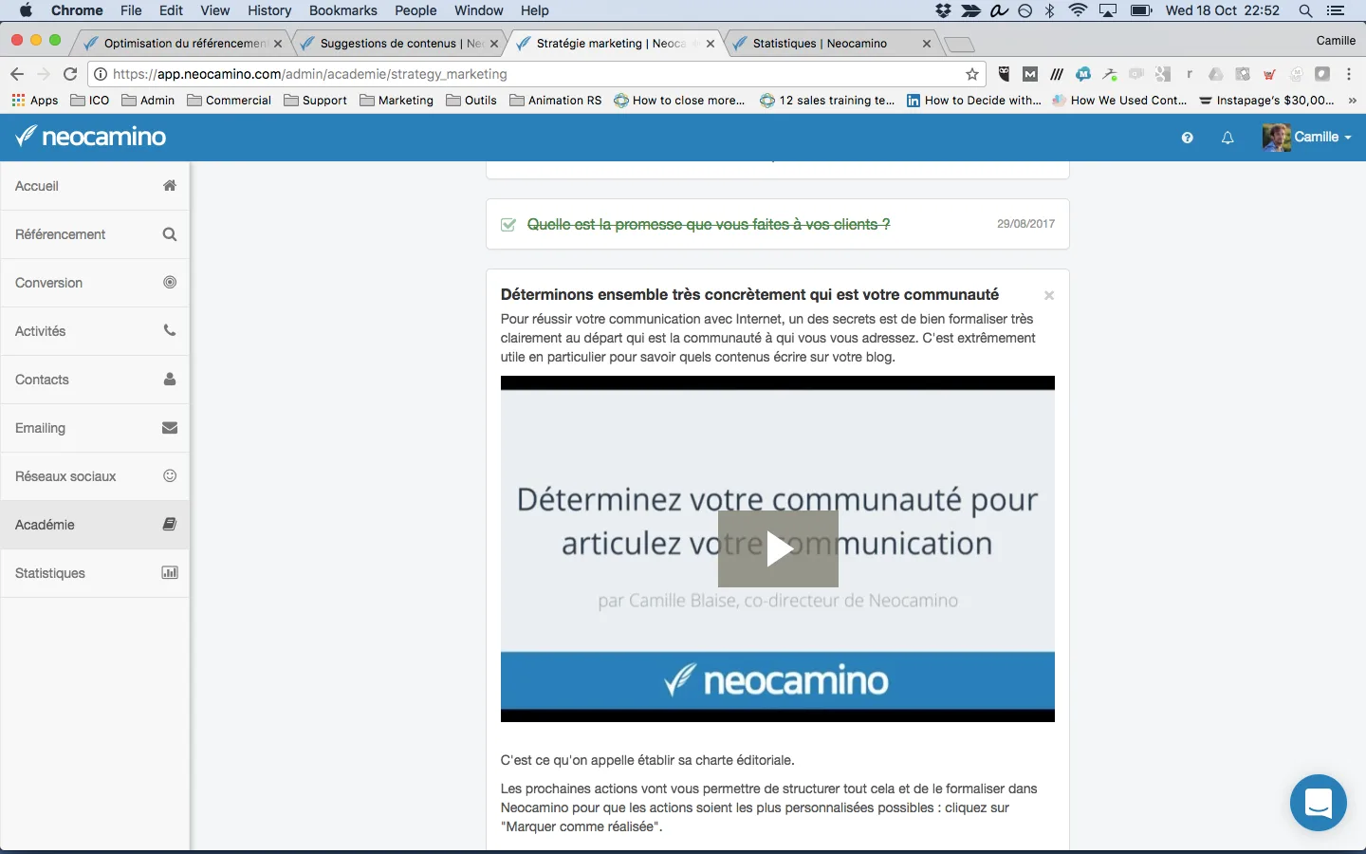Open Réseaux sociaux smiley icon
This screenshot has width=1366, height=854.
click(x=170, y=475)
